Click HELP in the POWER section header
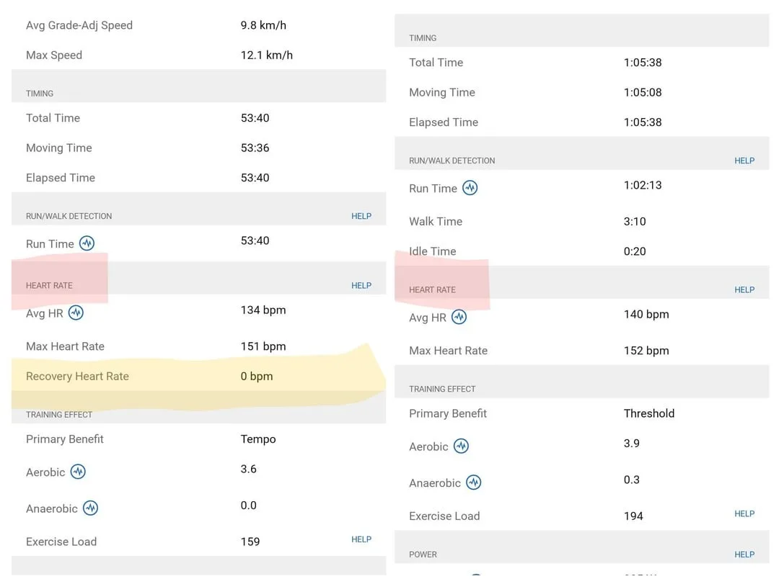The height and width of the screenshot is (584, 779). tap(744, 554)
